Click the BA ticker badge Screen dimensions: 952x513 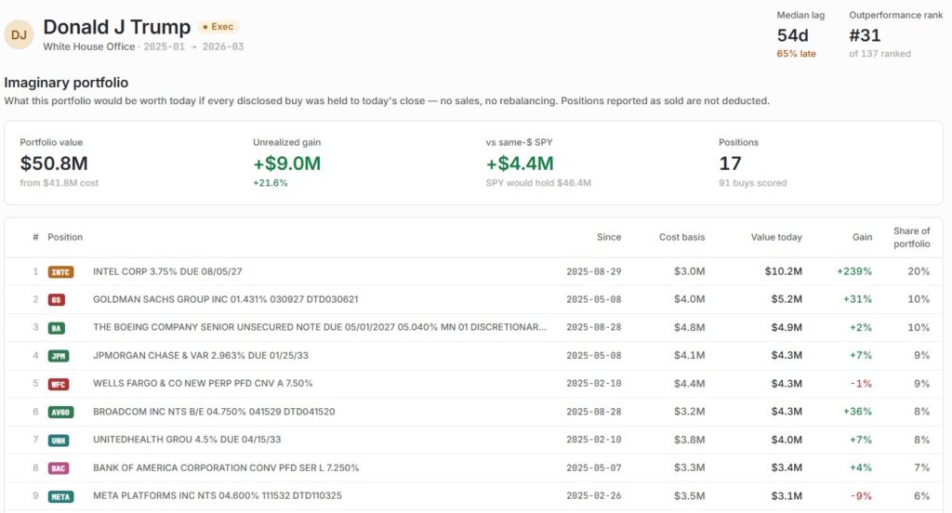click(x=57, y=328)
